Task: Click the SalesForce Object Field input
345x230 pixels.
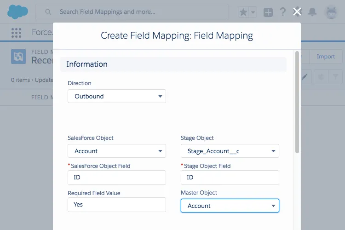Action: click(117, 178)
